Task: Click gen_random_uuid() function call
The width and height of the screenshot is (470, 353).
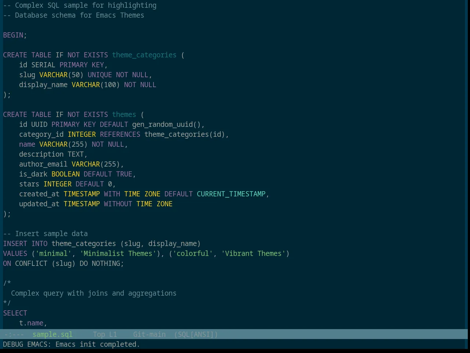Action: pos(166,124)
